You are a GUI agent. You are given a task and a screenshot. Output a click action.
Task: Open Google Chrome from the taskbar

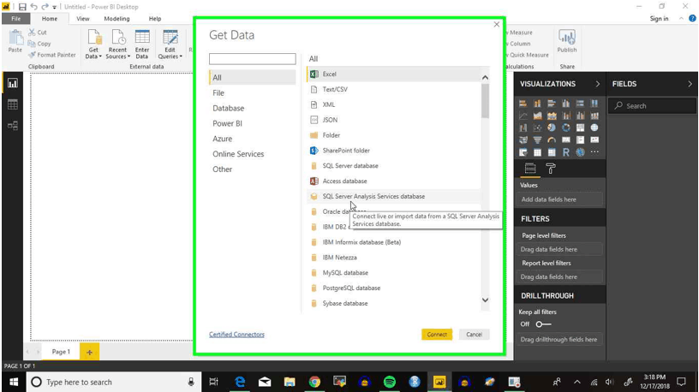[x=314, y=382]
